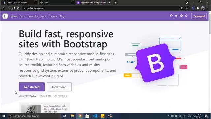The image size is (211, 119).
Task: Open File Explorer from the taskbar
Action: click(x=72, y=116)
